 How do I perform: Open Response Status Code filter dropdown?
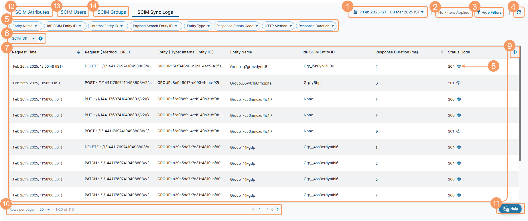(x=237, y=26)
